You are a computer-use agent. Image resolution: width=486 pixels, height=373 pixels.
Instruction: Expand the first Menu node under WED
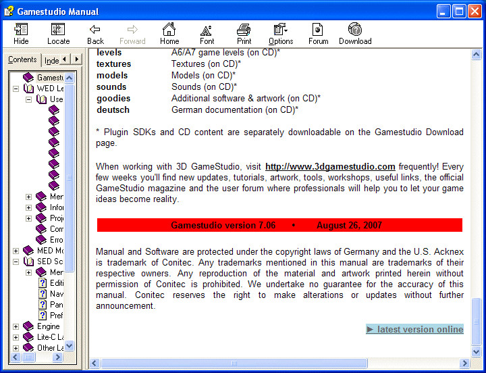pyautogui.click(x=28, y=197)
